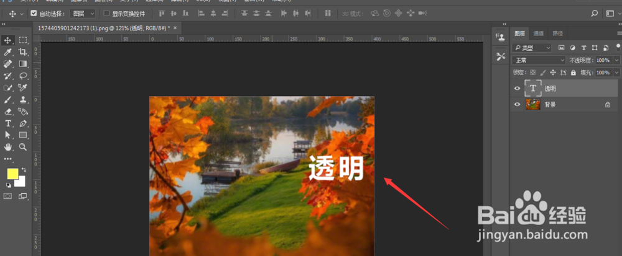This screenshot has width=622, height=256.
Task: Toggle lock all padlock in the lock row
Action: pyautogui.click(x=573, y=73)
